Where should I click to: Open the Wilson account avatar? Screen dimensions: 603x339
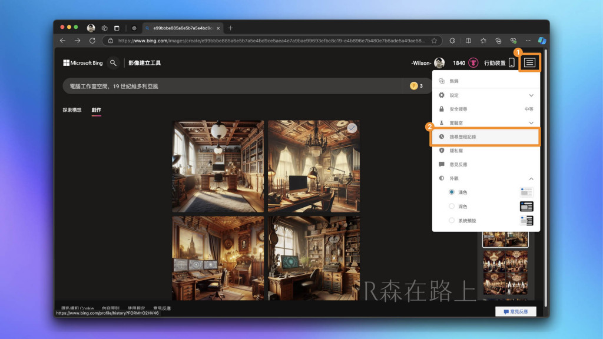click(439, 62)
